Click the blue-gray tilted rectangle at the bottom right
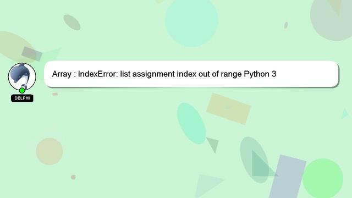Screen dimensions: 352x198 point(288,177)
